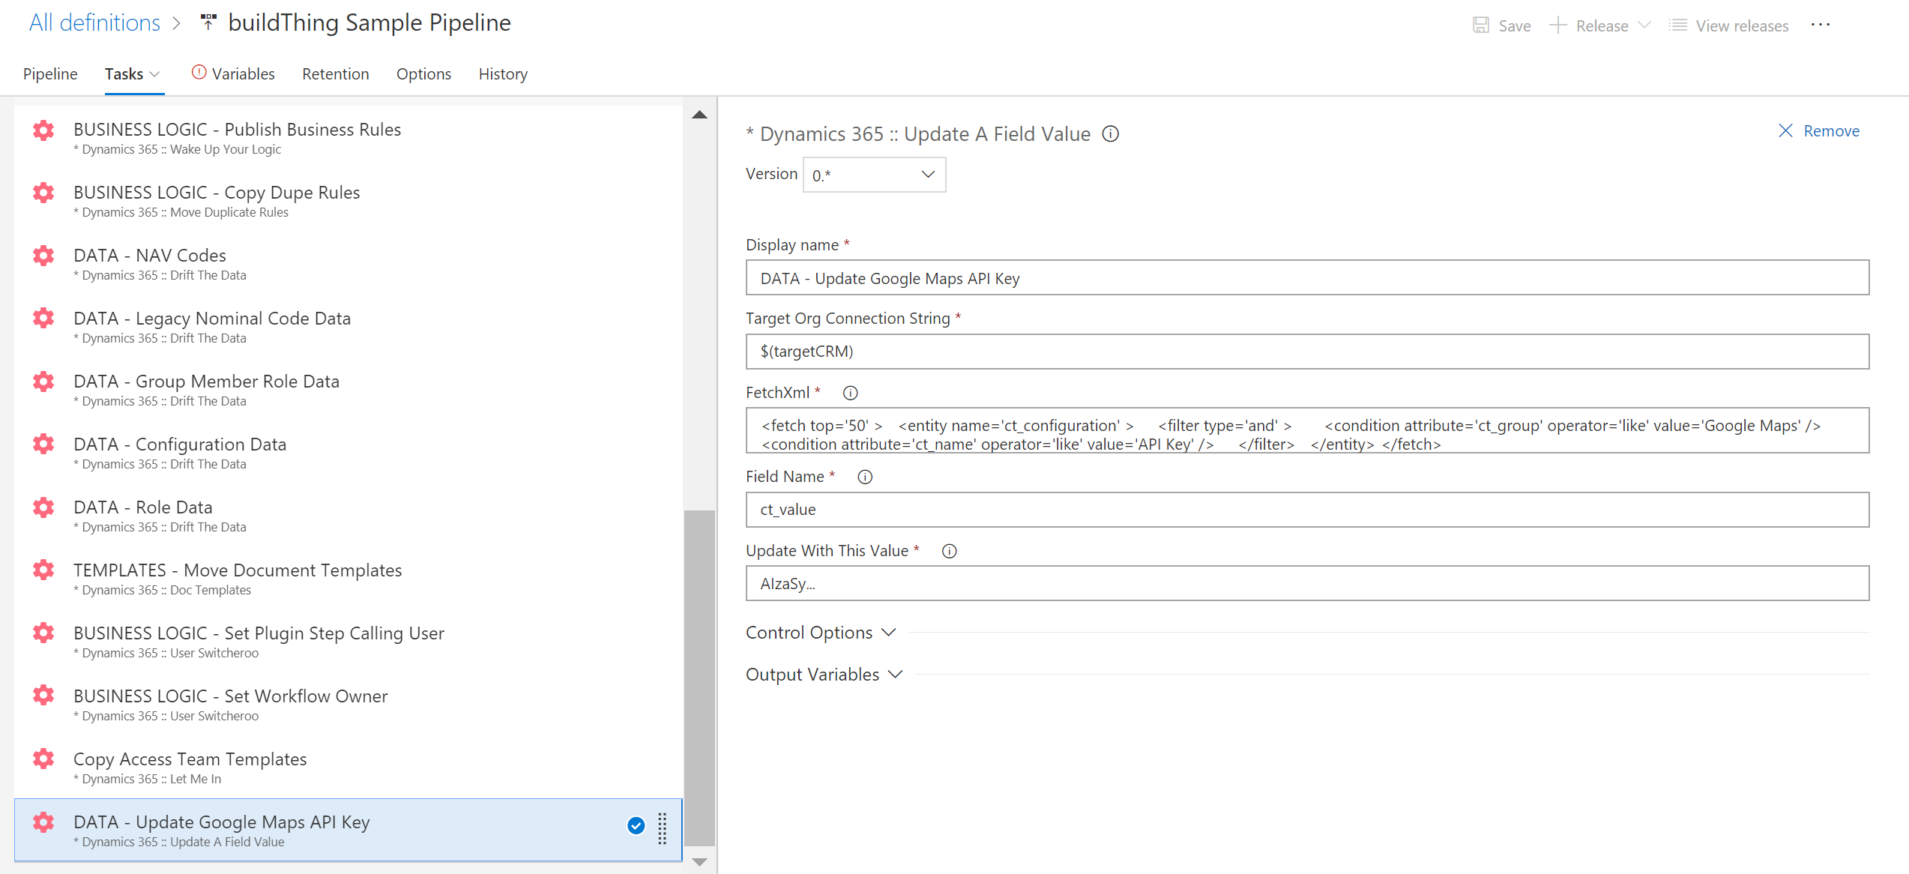This screenshot has height=874, width=1909.
Task: Deselect the checked DATA - Update Google Maps API Key task
Action: coord(635,825)
